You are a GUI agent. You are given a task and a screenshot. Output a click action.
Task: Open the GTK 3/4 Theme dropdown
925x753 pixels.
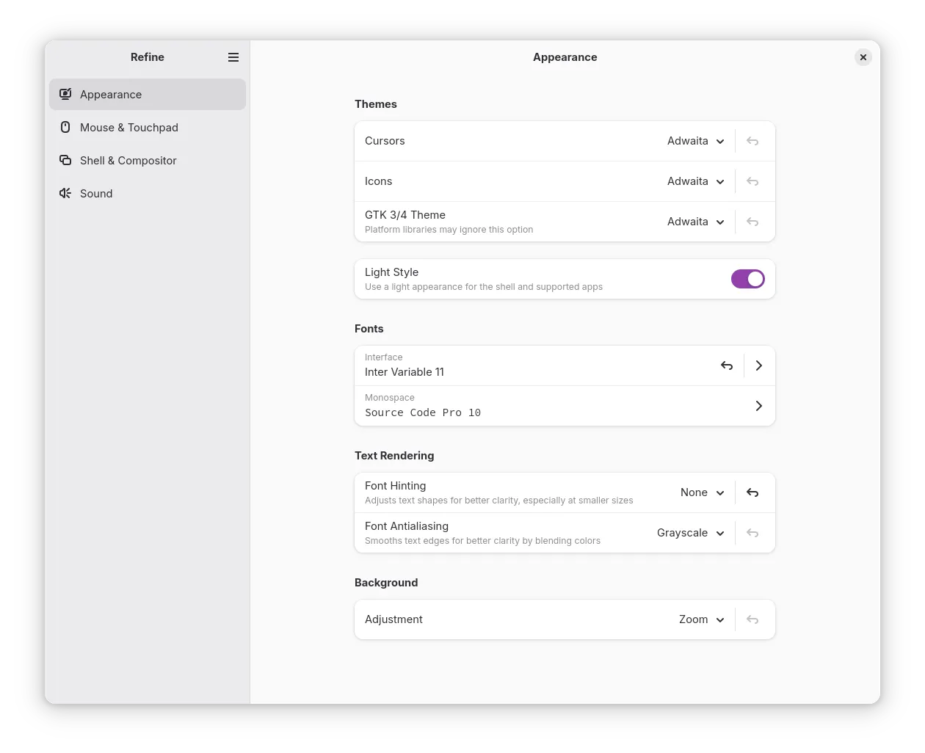(695, 222)
